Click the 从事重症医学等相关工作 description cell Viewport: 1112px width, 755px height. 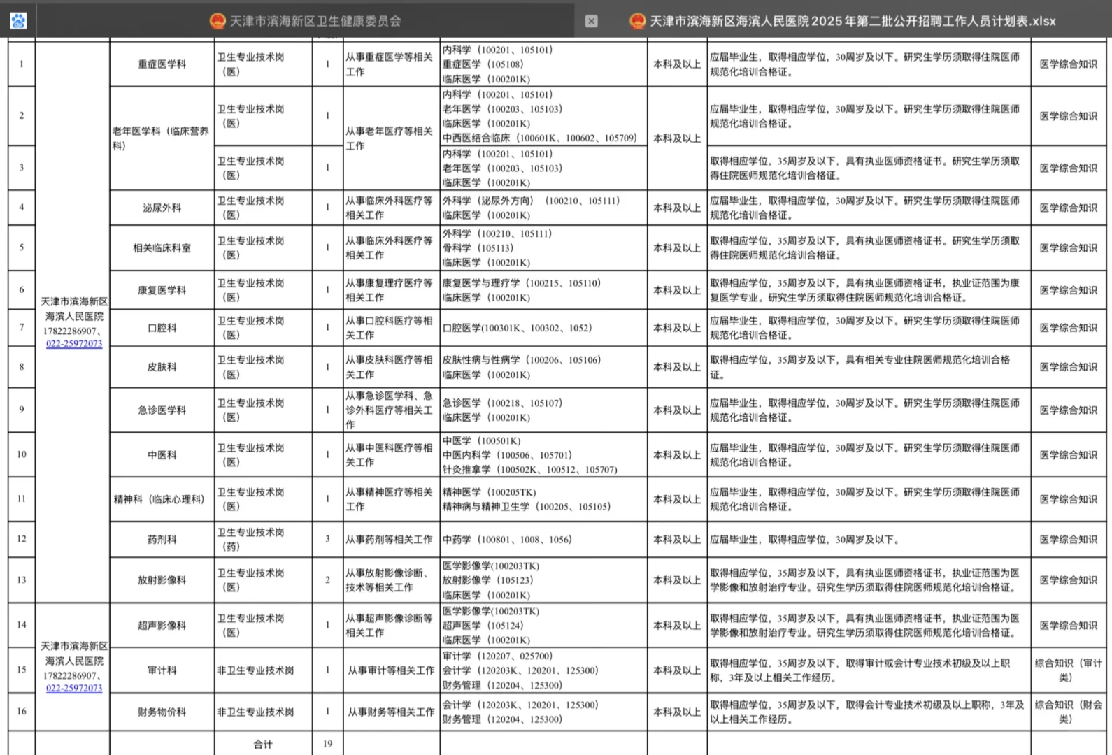pyautogui.click(x=391, y=64)
